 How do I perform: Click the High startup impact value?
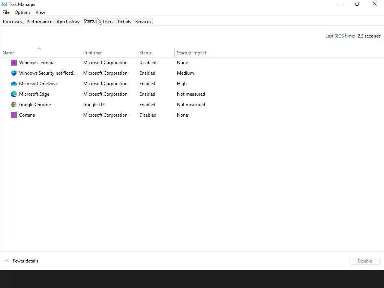pos(182,84)
